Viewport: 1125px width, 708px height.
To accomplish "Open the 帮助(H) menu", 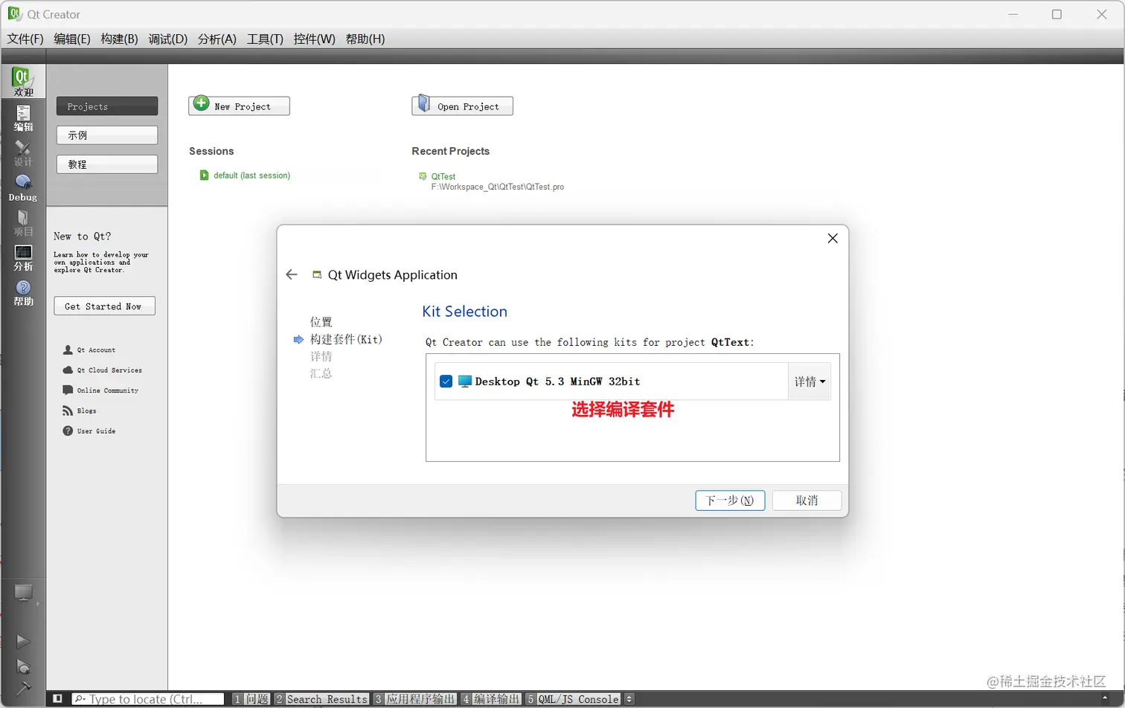I will (365, 39).
